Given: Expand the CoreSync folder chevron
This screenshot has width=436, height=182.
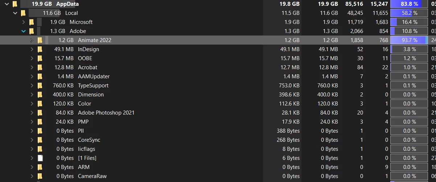Looking at the screenshot, I should pyautogui.click(x=32, y=140).
